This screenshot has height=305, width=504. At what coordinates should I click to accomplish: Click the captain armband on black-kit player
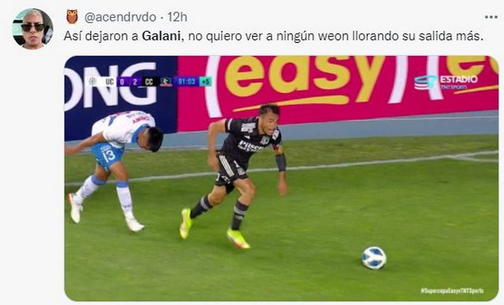click(278, 149)
